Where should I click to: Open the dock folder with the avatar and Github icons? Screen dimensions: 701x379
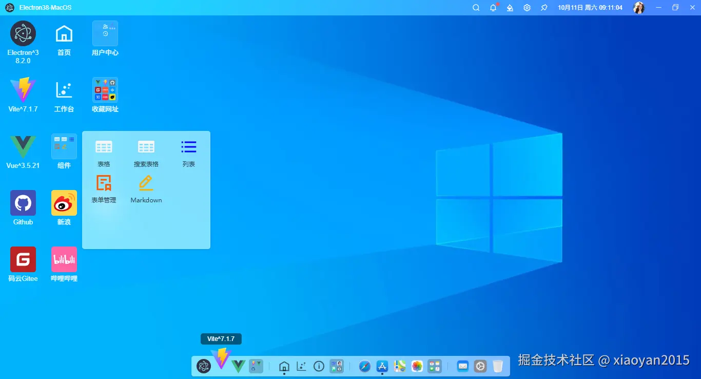(337, 366)
